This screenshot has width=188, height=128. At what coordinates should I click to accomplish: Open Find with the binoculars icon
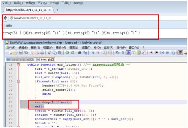[80, 53]
